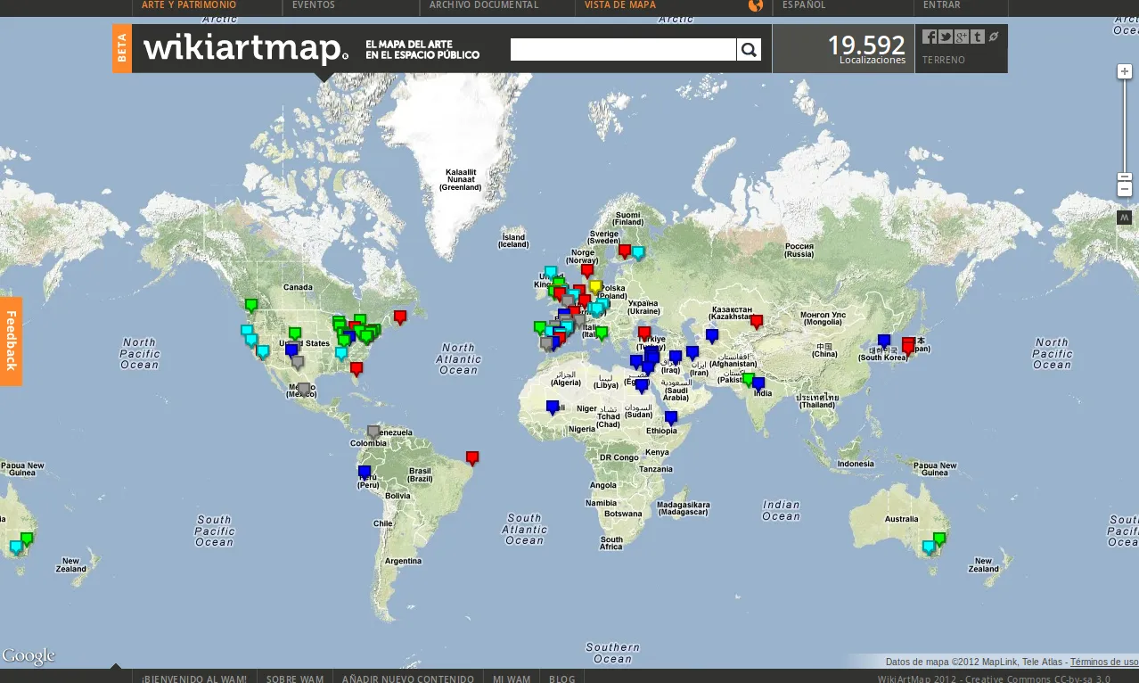The height and width of the screenshot is (683, 1139).
Task: Open the blue marker in Peru
Action: point(364,473)
